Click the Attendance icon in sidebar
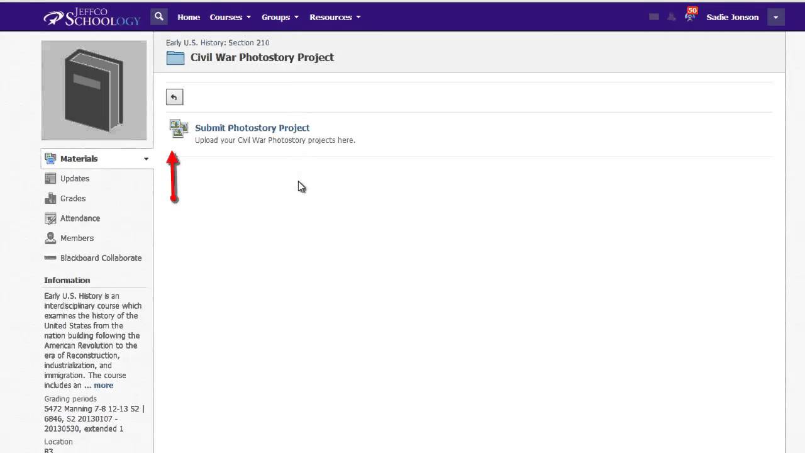 tap(50, 218)
